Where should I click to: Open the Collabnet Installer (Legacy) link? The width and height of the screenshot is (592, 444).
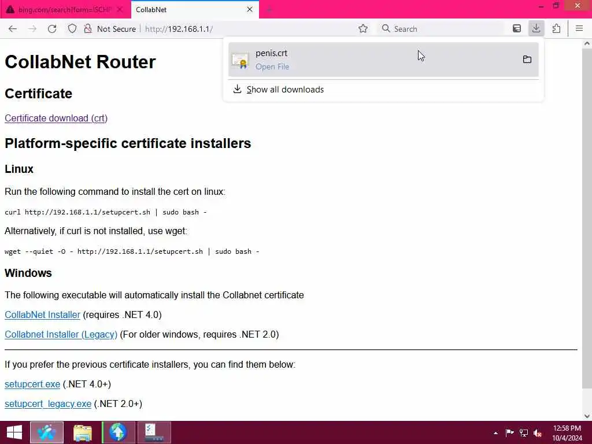coord(61,335)
